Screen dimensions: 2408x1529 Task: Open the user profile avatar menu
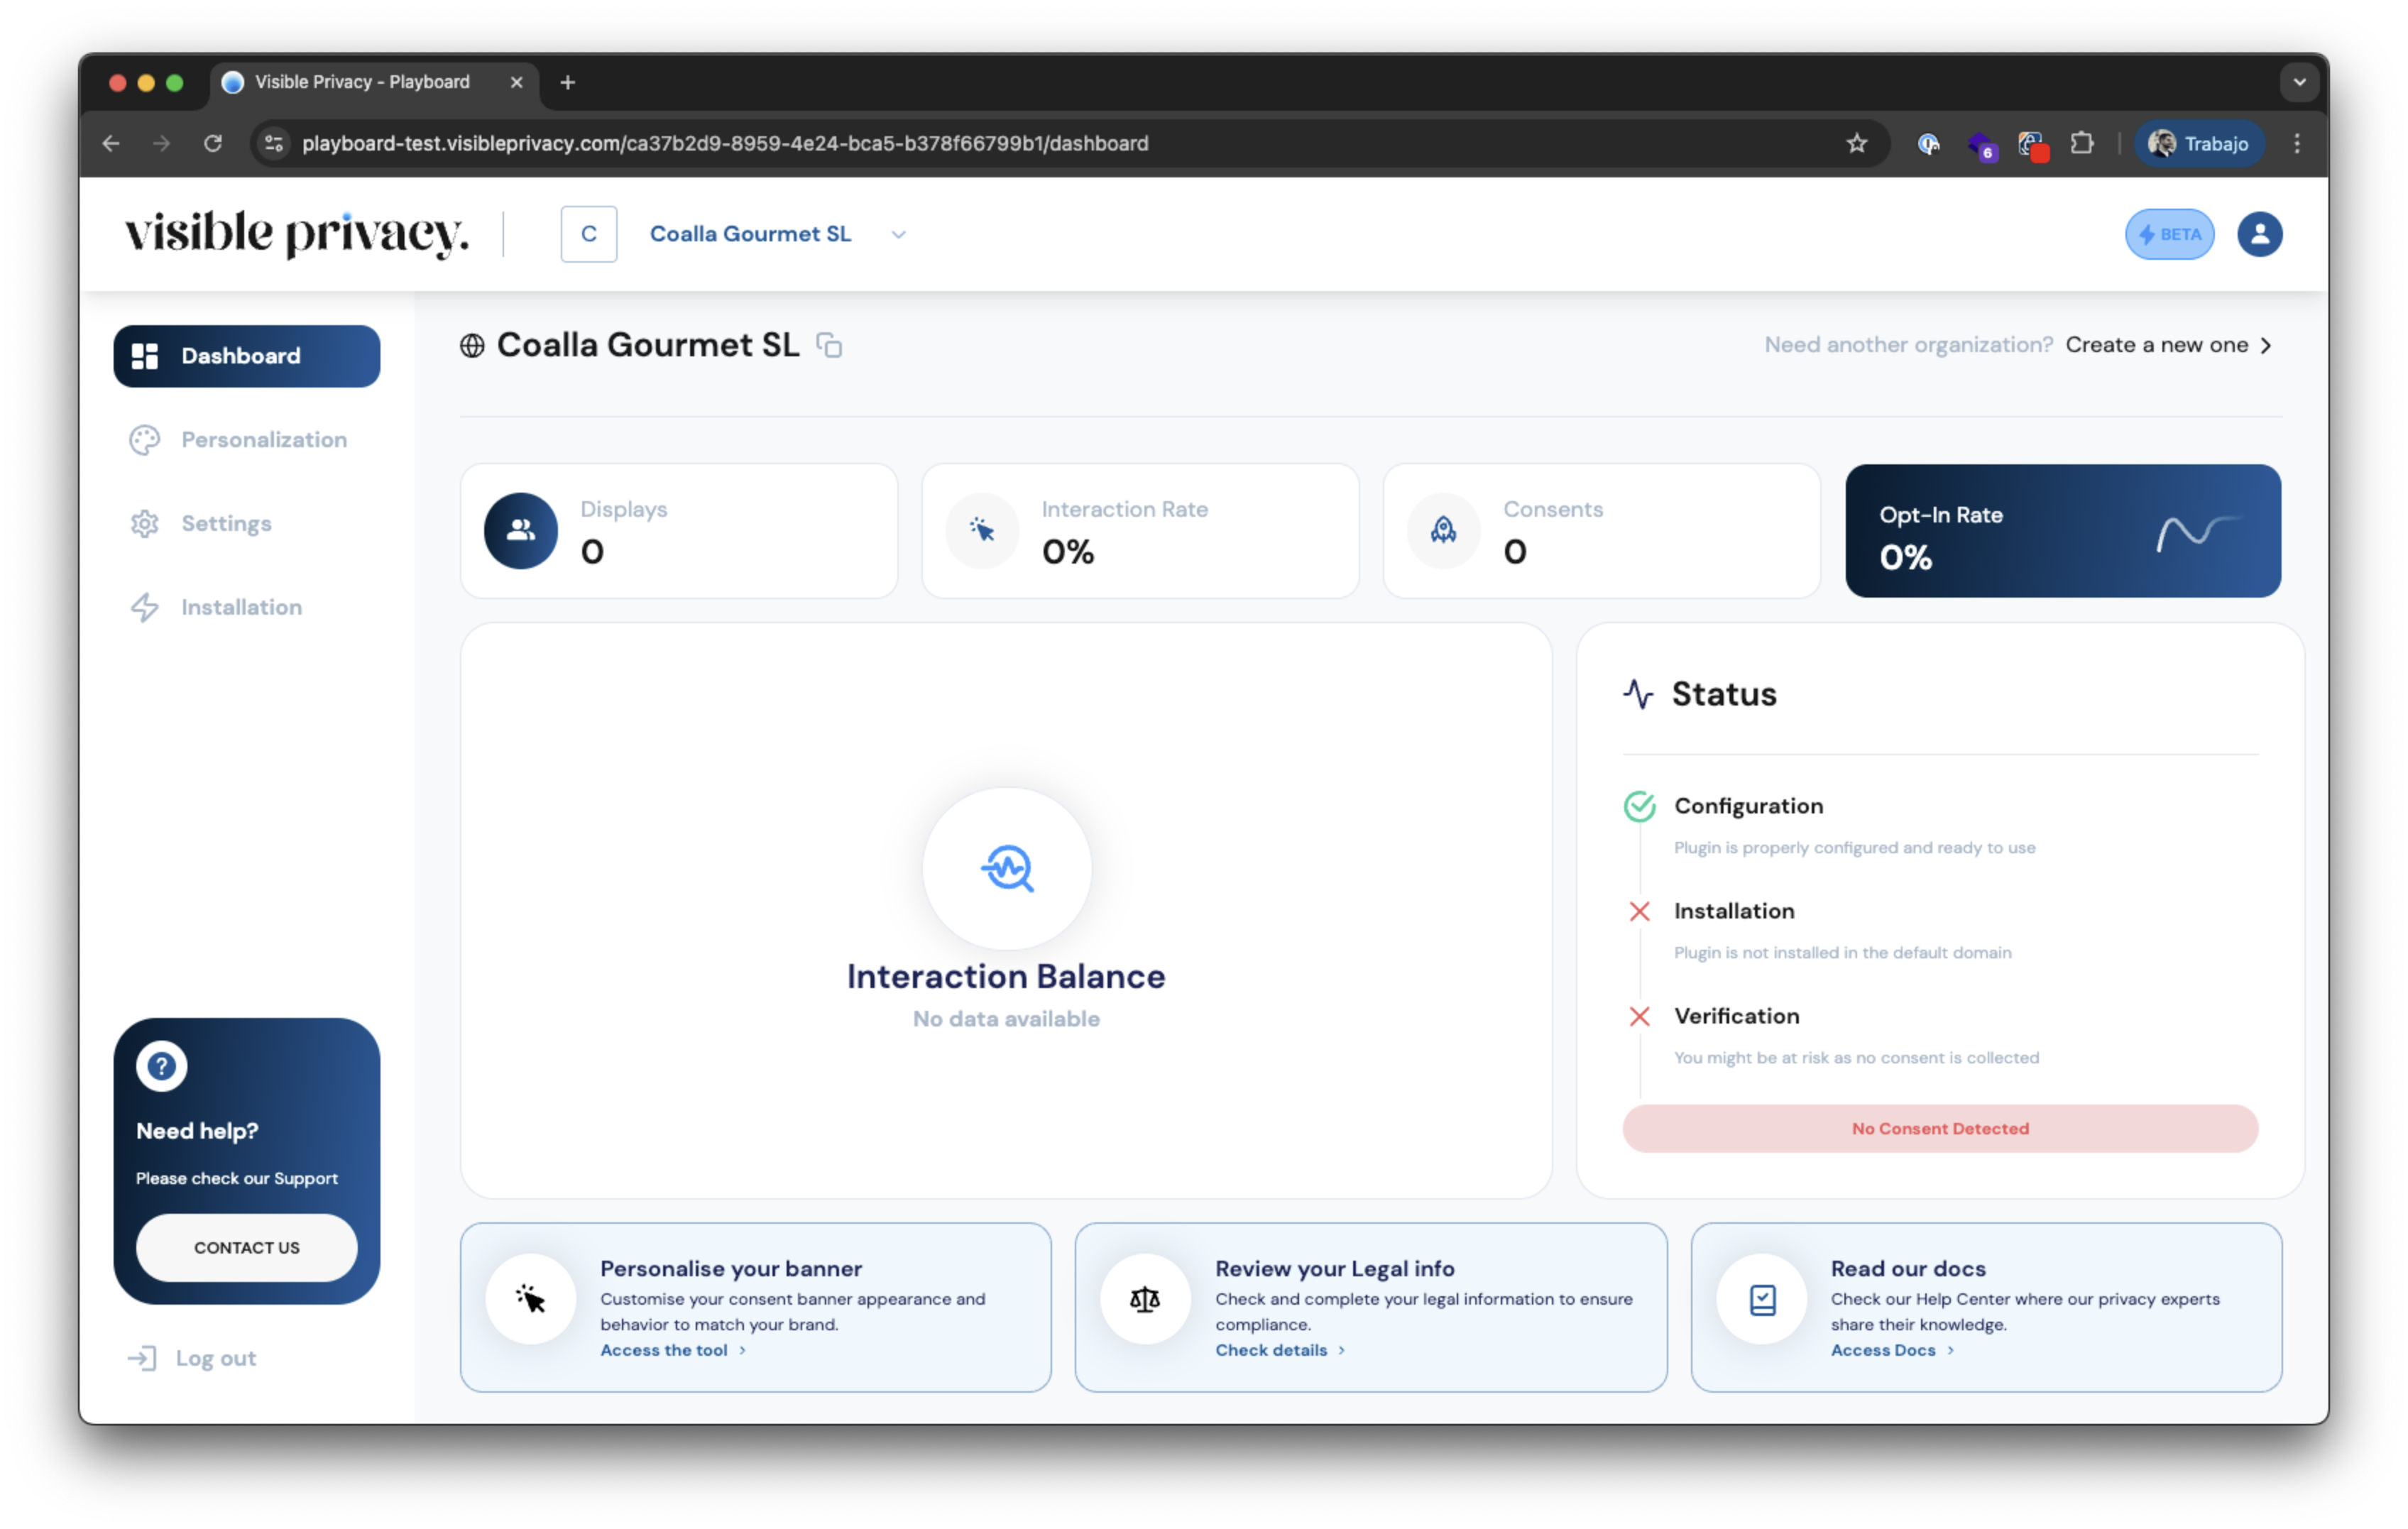2259,233
